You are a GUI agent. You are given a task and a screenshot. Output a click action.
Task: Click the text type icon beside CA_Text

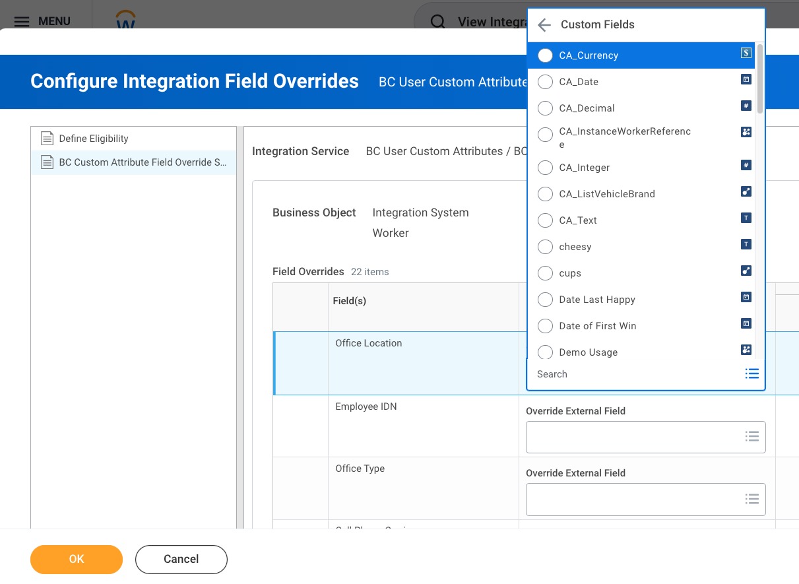[746, 218]
